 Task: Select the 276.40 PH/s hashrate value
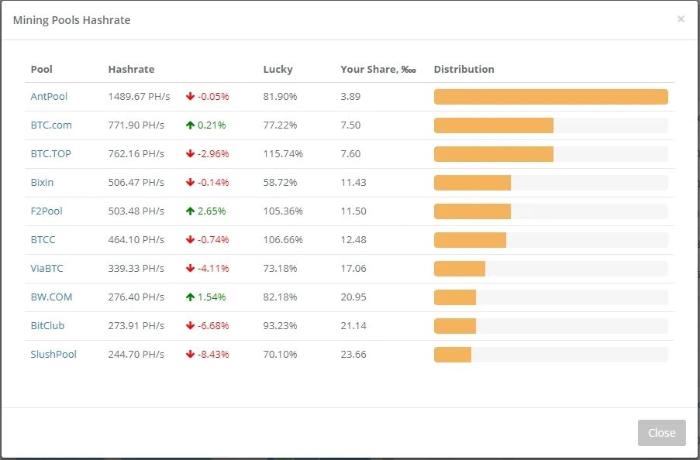point(136,297)
